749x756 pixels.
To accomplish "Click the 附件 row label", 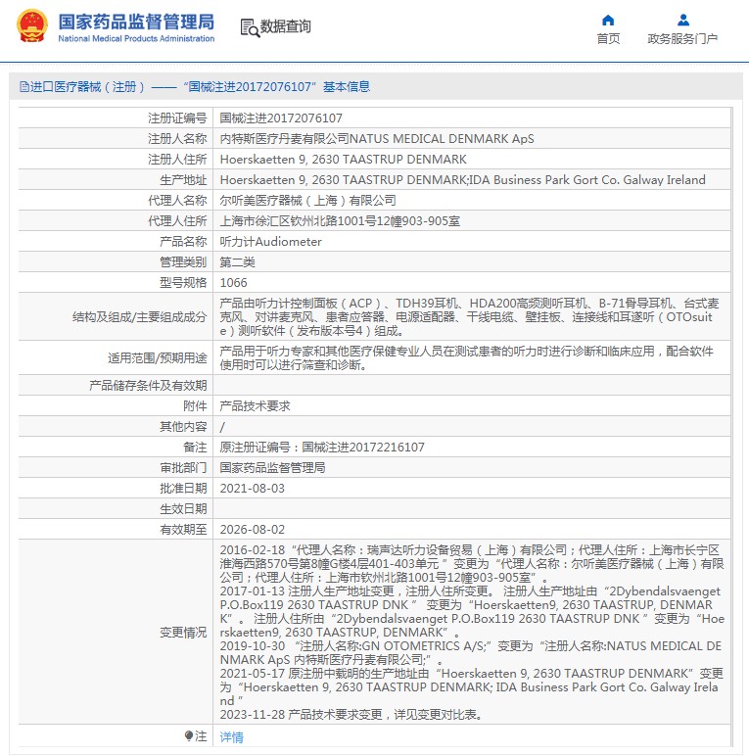I will 195,406.
